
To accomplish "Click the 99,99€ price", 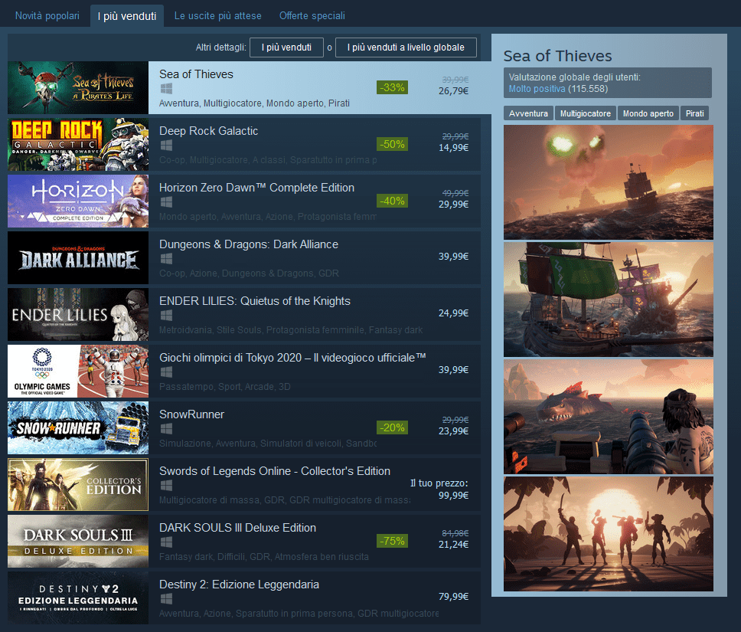I will (453, 496).
